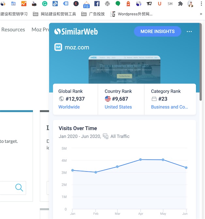Viewport: 205px width, 219px height.
Task: Click the magnifier search icon on Moz page
Action: [x=19, y=187]
